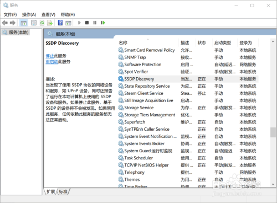This screenshot has width=277, height=203.
Task: Click the scrollbar down arrow
Action: 273,184
